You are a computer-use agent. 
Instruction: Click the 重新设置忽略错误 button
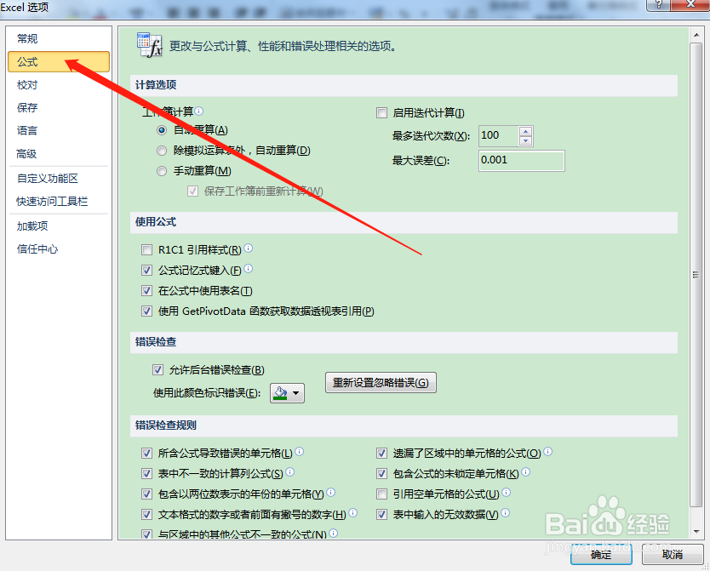[380, 382]
